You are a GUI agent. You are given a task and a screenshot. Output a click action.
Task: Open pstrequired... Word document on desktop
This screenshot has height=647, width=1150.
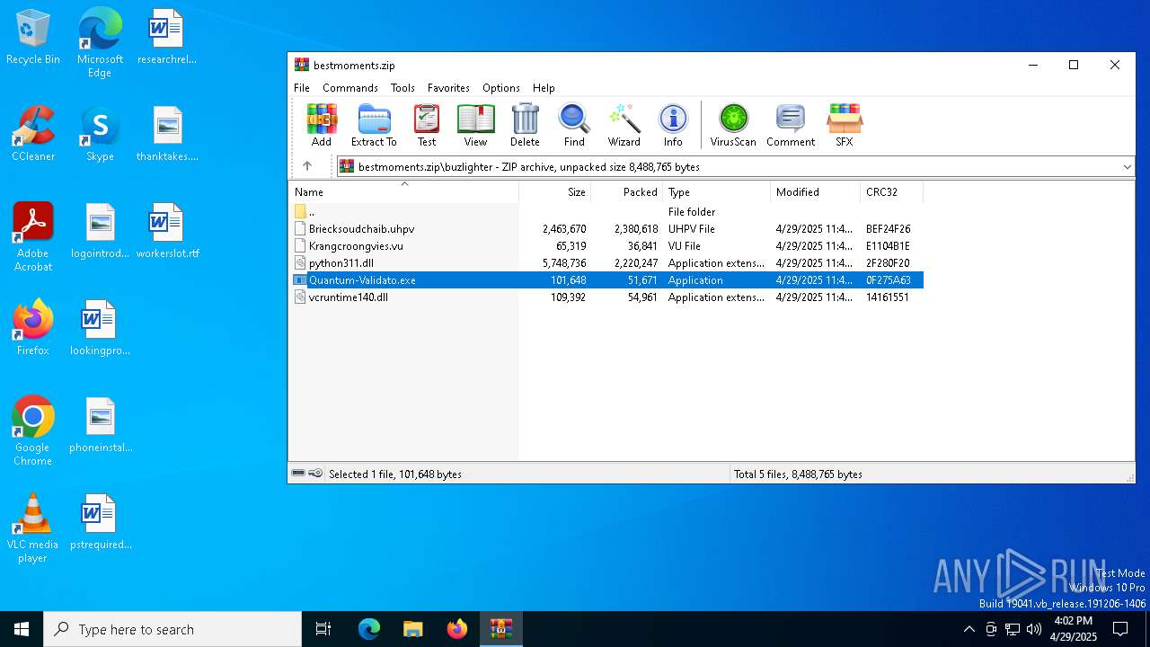(100, 522)
